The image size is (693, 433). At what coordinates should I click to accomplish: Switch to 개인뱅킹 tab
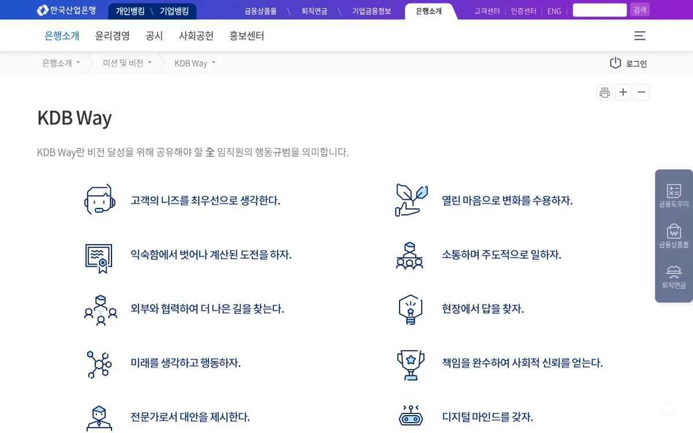coord(130,11)
